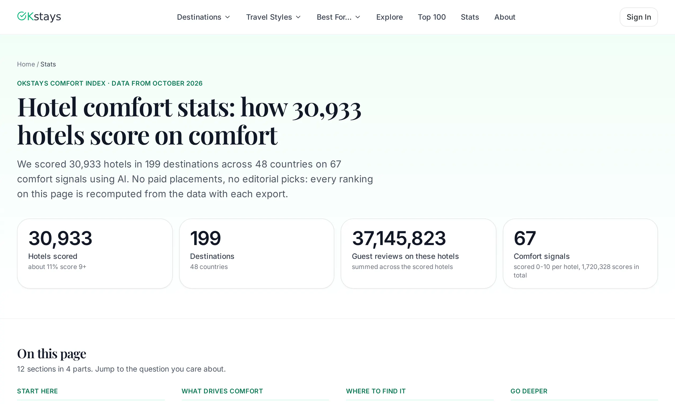Click the "about 11% score 9+" note
The image size is (675, 404).
(57, 267)
